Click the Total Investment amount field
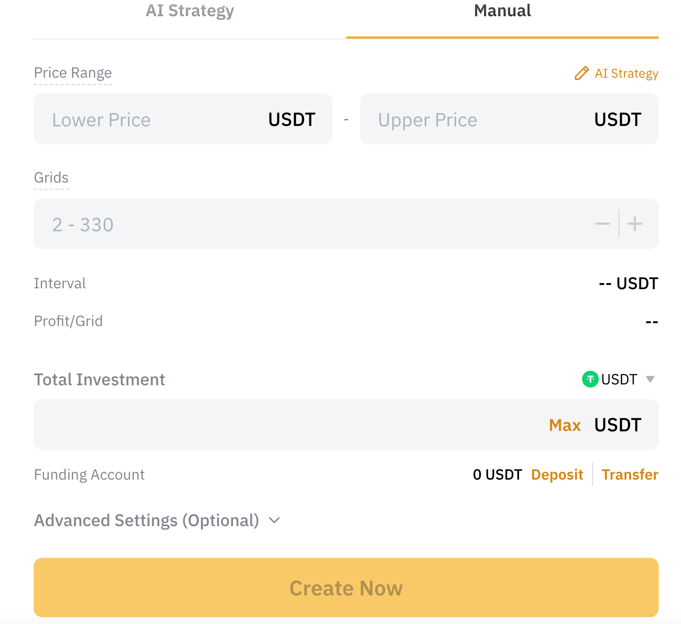 coord(346,424)
